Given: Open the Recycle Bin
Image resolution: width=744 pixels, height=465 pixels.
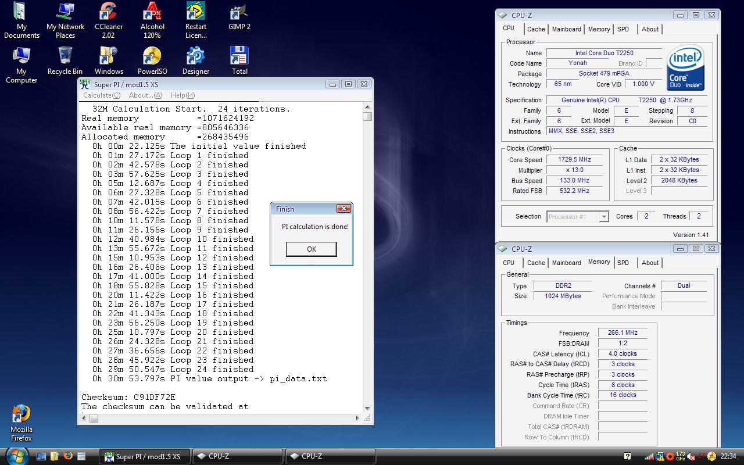Looking at the screenshot, I should pyautogui.click(x=65, y=61).
